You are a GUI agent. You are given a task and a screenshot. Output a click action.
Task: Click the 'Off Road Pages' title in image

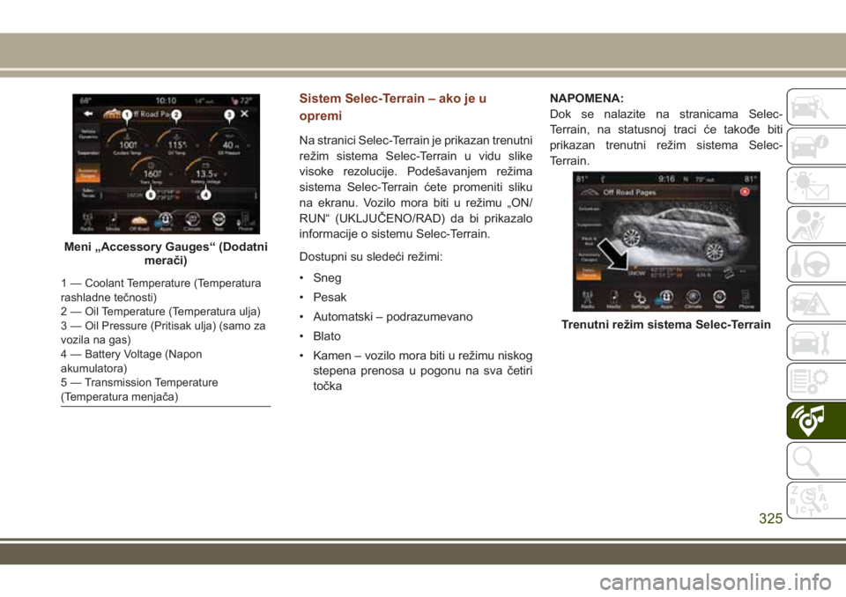point(629,192)
